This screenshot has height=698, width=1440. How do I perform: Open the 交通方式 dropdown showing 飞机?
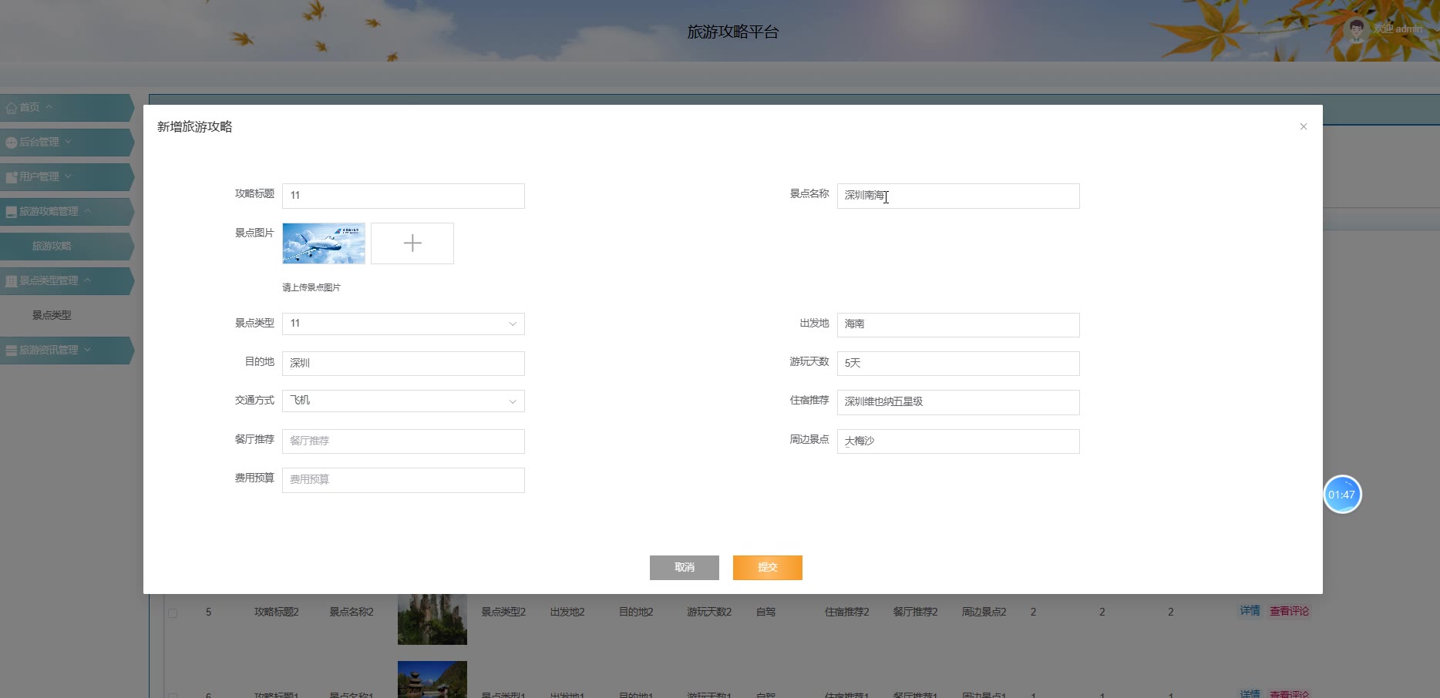pyautogui.click(x=403, y=401)
